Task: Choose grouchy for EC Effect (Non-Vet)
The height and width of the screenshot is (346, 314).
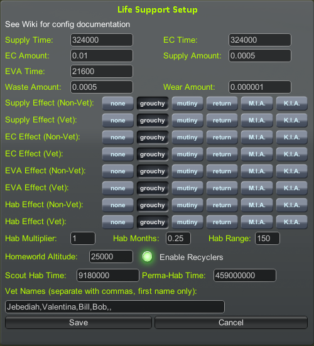Action: point(153,138)
